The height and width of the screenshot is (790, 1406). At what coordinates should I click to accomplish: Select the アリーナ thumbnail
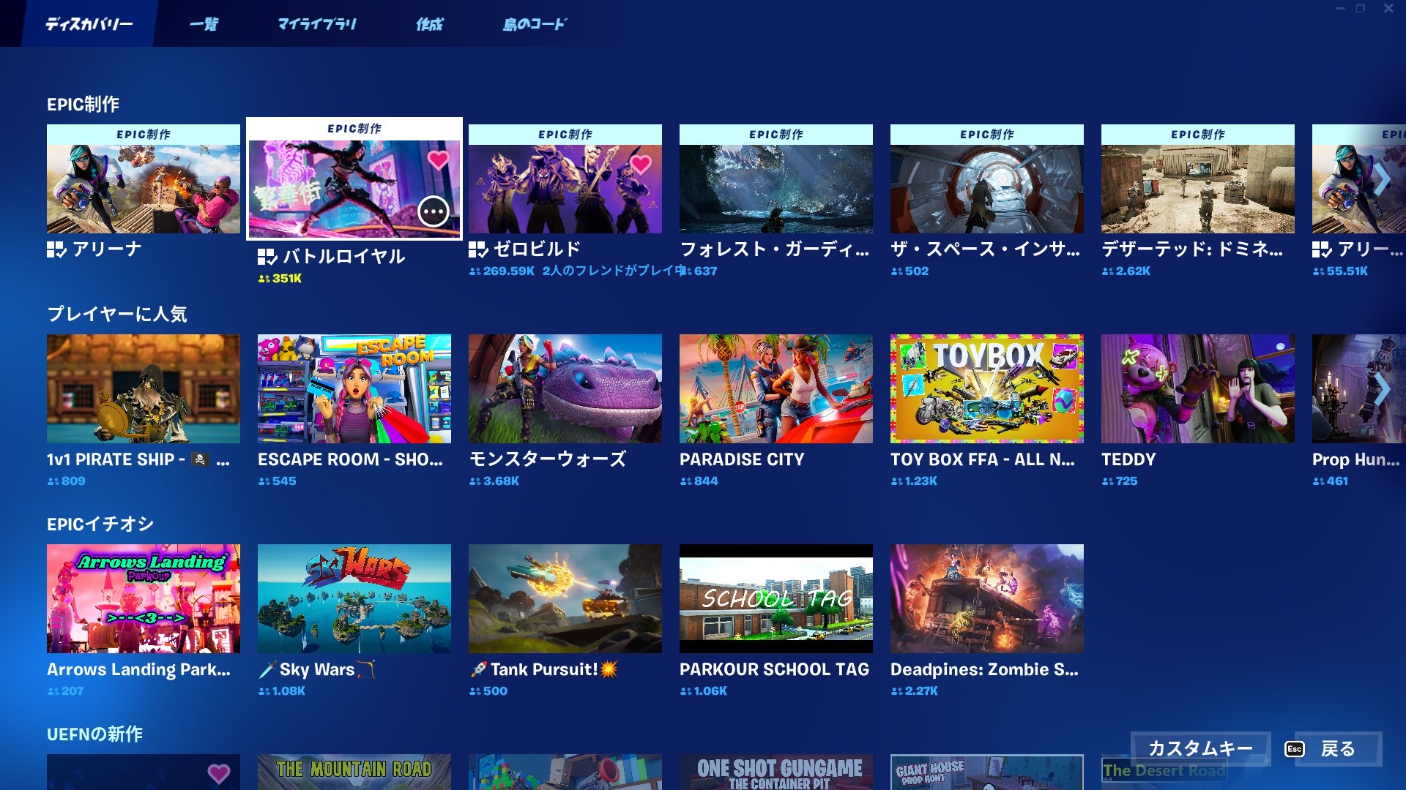(x=144, y=179)
